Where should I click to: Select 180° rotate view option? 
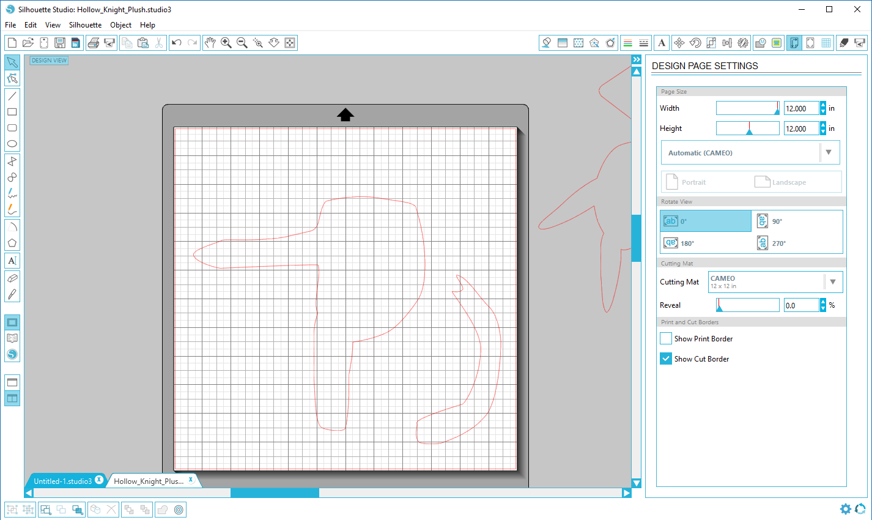point(706,243)
